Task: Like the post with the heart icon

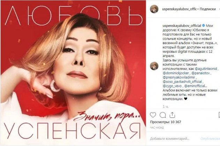Action: tap(153, 115)
